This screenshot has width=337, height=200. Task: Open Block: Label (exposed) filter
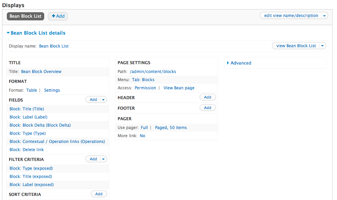(x=32, y=184)
